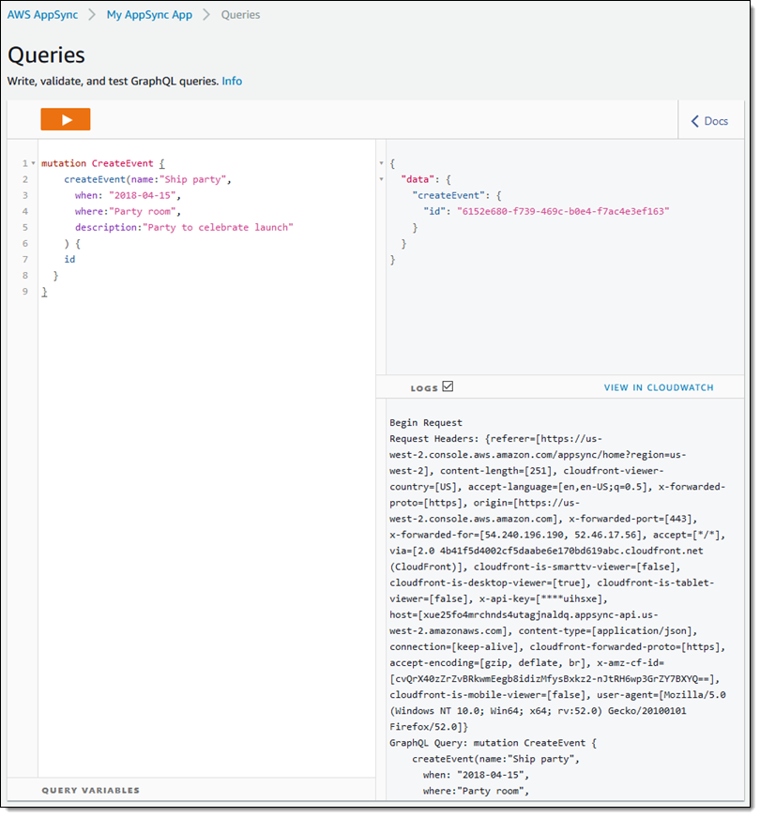Collapse the root brace in result pane
This screenshot has width=760, height=817.
pos(381,163)
